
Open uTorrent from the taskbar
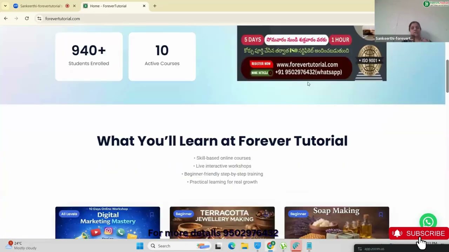tap(283, 246)
